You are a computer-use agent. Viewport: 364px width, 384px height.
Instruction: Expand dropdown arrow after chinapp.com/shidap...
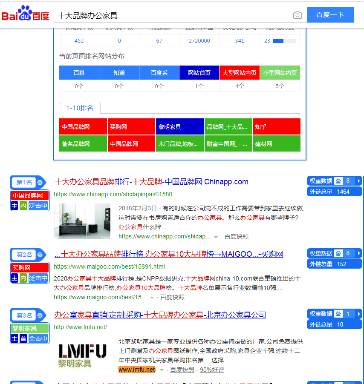pyautogui.click(x=216, y=237)
